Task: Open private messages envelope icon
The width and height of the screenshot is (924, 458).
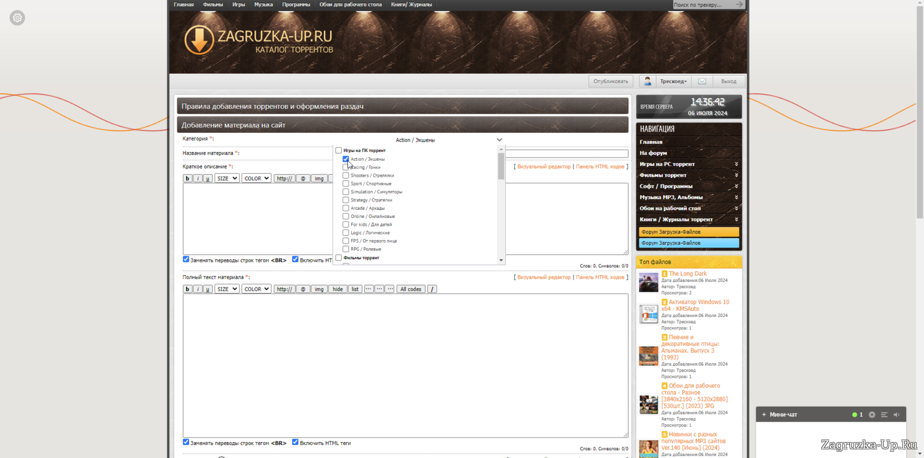Action: (702, 81)
